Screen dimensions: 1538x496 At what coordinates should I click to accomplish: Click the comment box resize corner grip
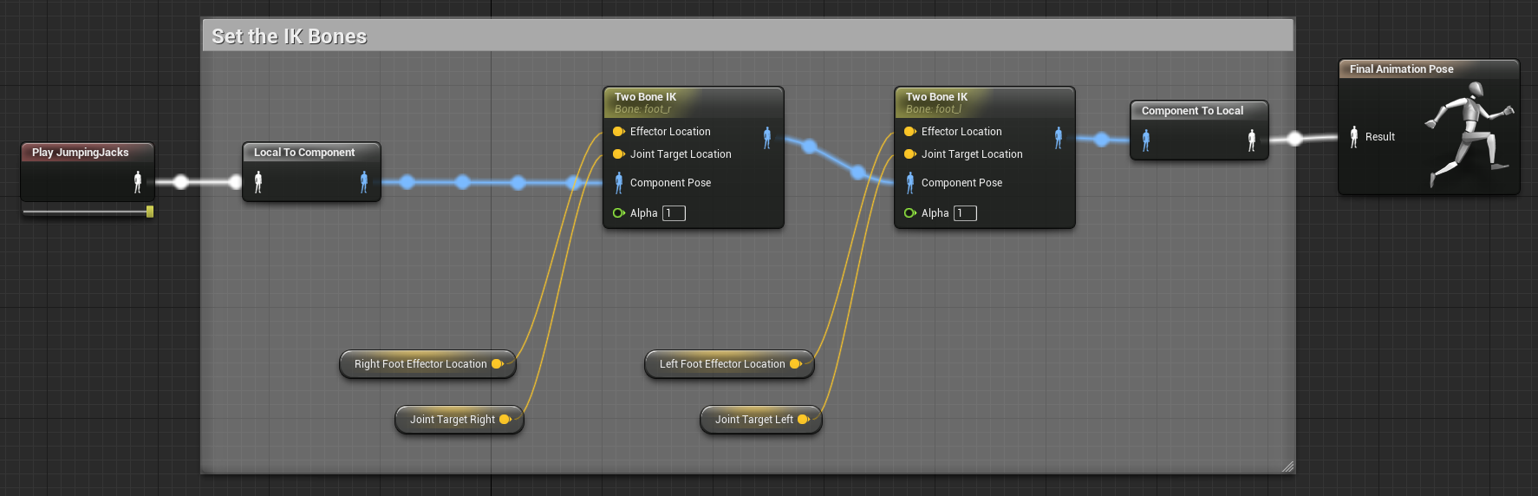tap(1287, 467)
